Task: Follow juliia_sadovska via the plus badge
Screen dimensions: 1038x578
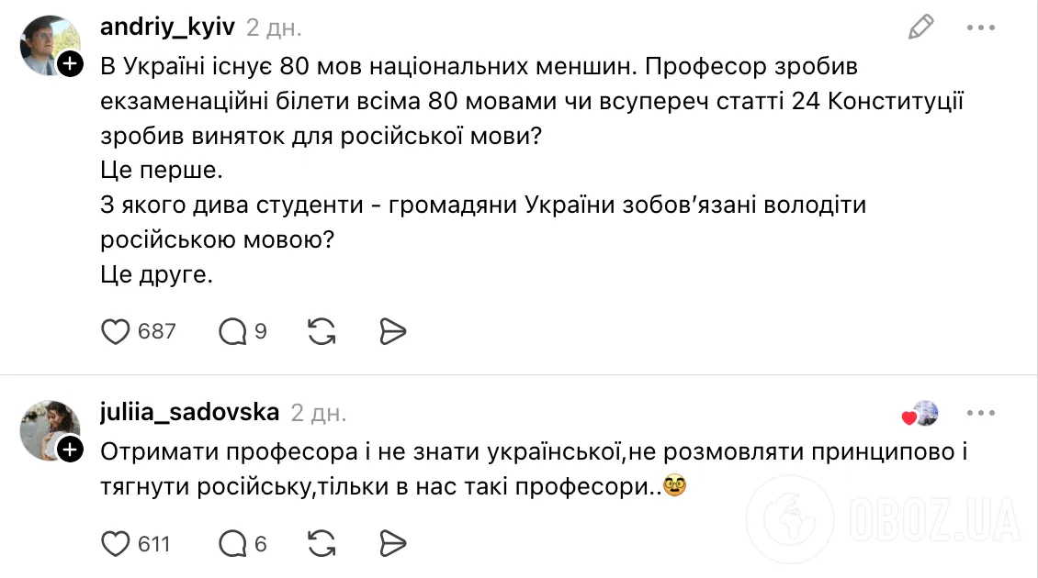Action: 69,450
